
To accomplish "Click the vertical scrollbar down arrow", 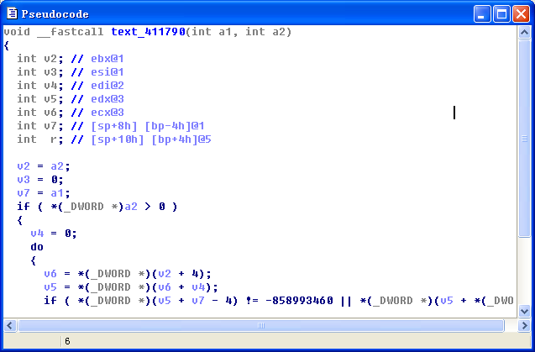I will click(524, 311).
